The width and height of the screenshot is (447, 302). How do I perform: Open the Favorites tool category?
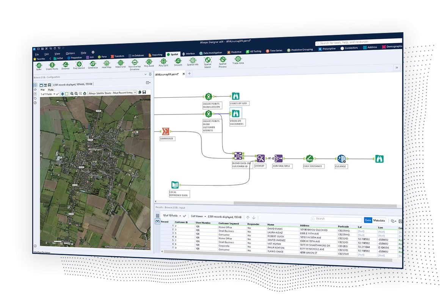(x=39, y=59)
